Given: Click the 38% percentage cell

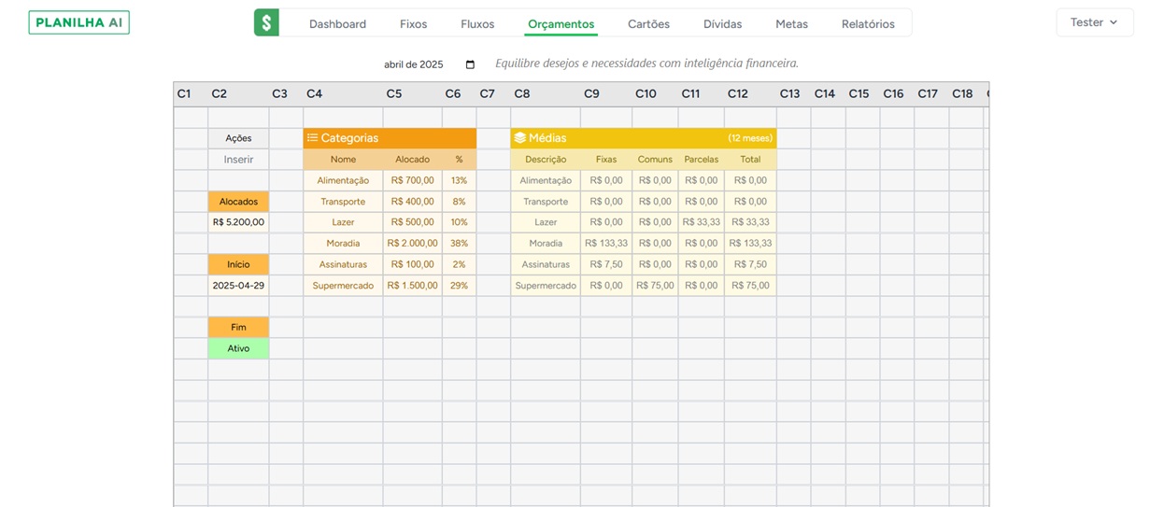Looking at the screenshot, I should coord(459,244).
